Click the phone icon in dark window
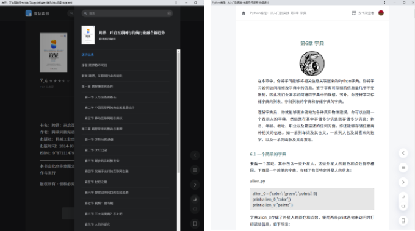 [x=195, y=224]
